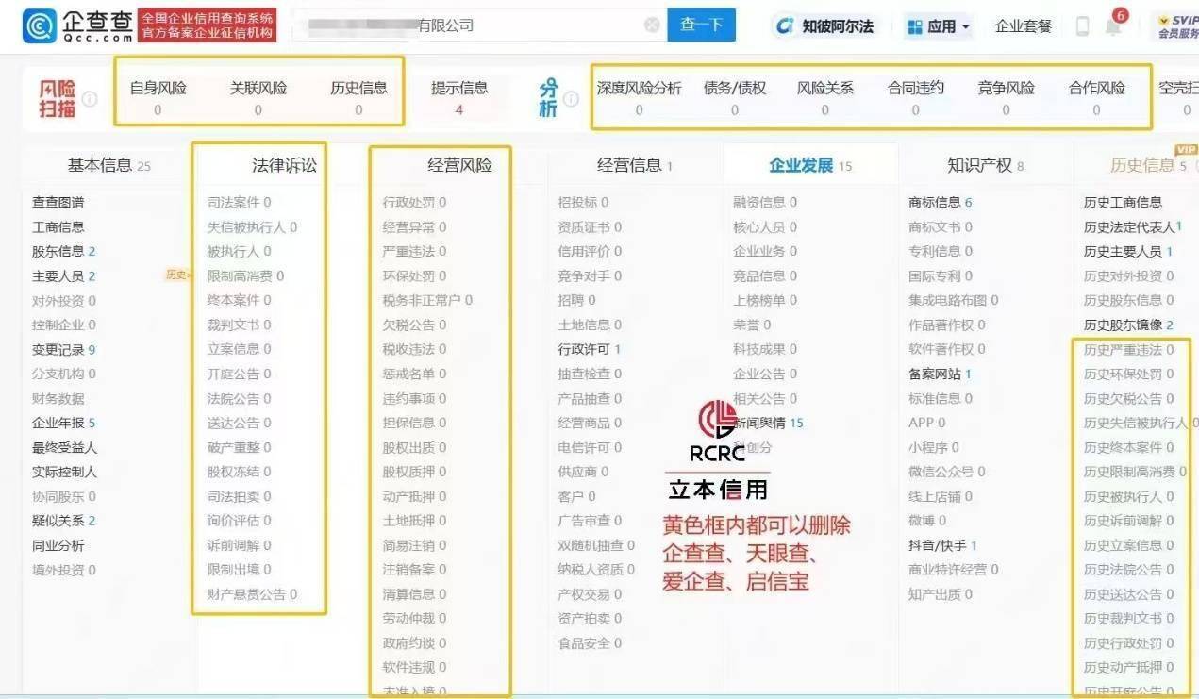The width and height of the screenshot is (1199, 699).
Task: Switch to 企业发展 section header
Action: coord(810,166)
